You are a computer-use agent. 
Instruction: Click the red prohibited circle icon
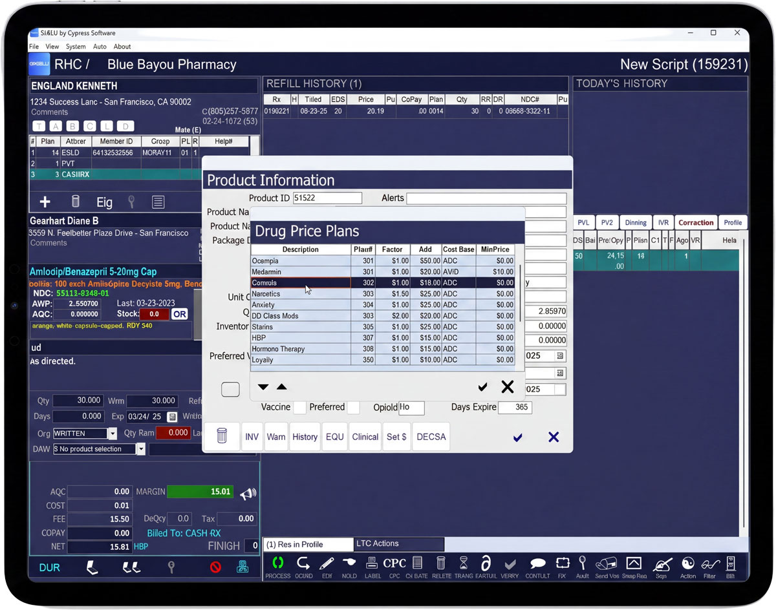pyautogui.click(x=215, y=567)
